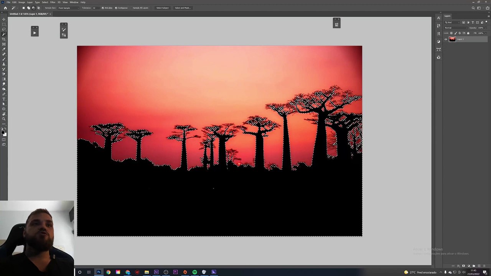Toggle lock transparent pixels
491x276 pixels.
click(x=451, y=33)
